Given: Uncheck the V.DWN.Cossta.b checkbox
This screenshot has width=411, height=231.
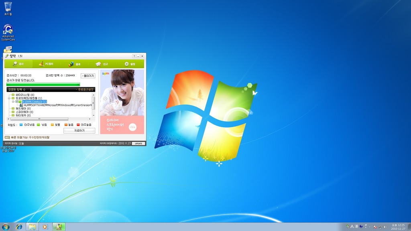Looking at the screenshot, I should point(17,101).
